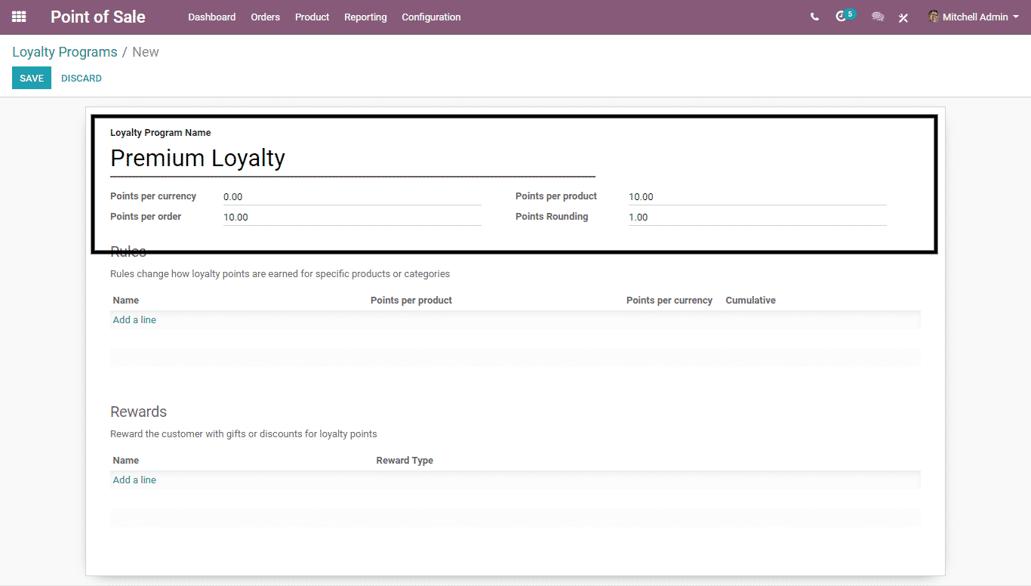This screenshot has width=1031, height=586.
Task: Open the activities clock icon with badge
Action: pos(842,17)
